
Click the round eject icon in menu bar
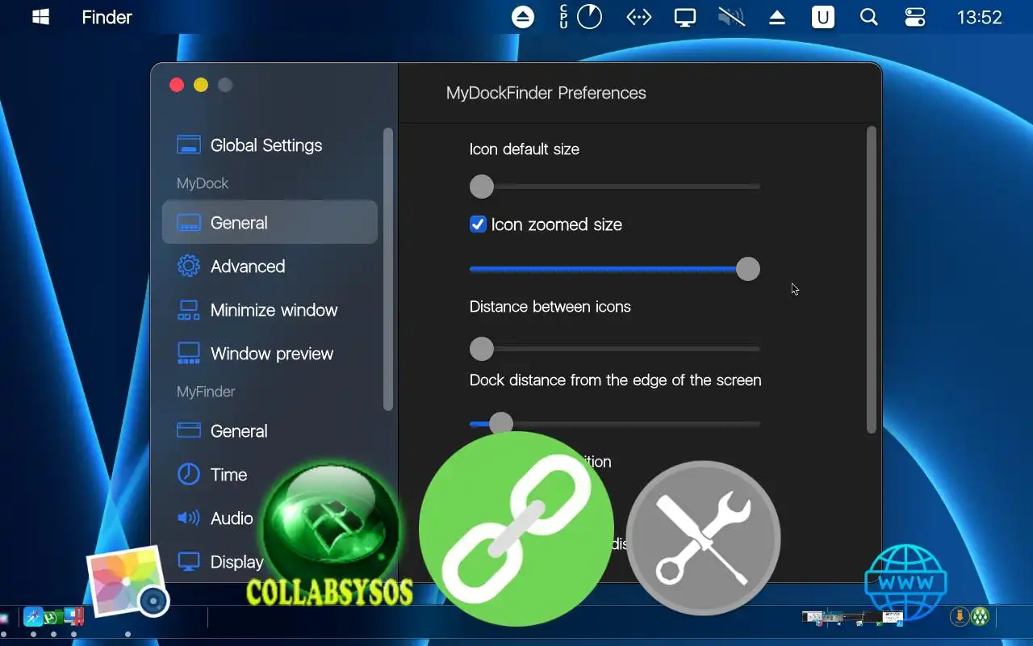click(523, 17)
